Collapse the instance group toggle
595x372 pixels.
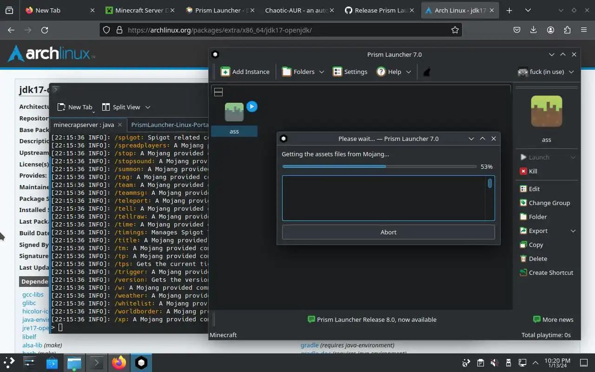tap(218, 92)
